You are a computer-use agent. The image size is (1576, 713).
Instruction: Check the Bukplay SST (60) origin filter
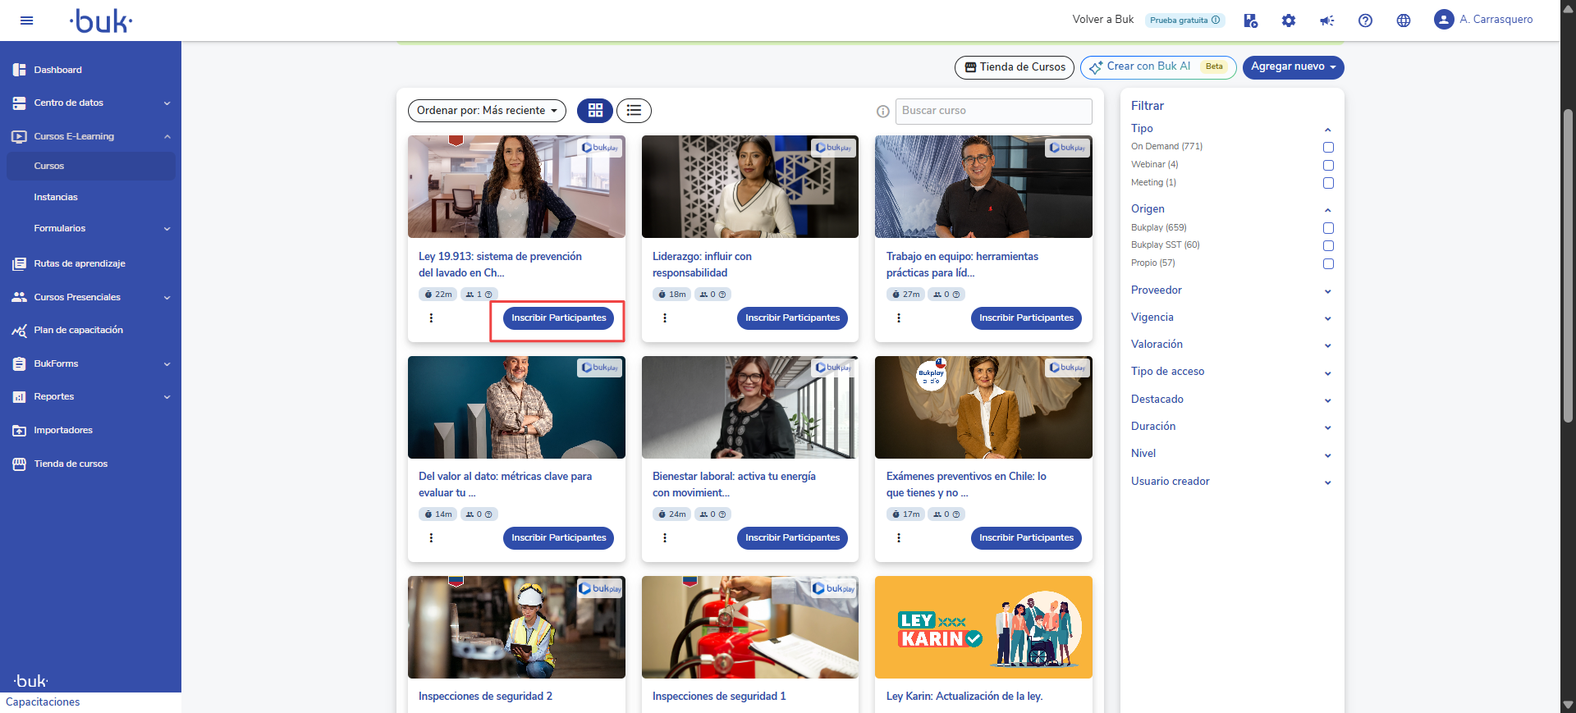1328,246
